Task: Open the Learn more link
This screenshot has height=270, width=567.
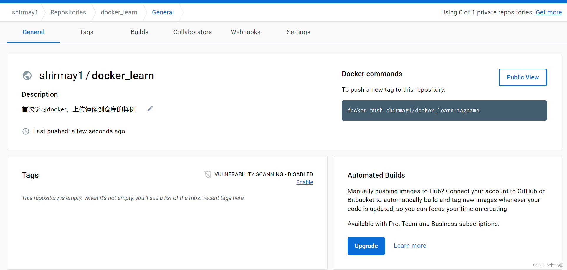Action: pyautogui.click(x=410, y=246)
